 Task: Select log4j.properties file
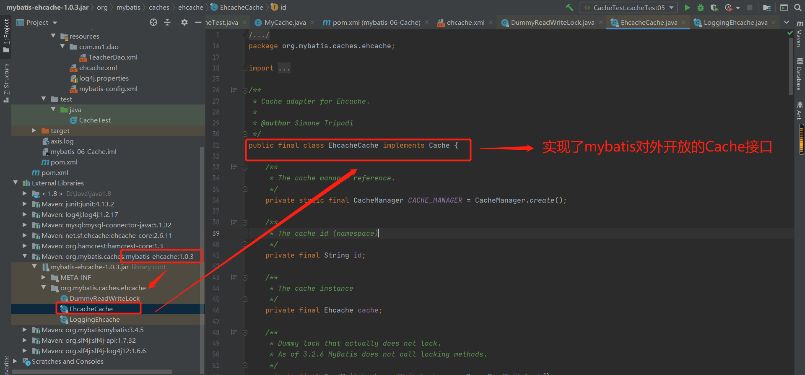(x=99, y=78)
